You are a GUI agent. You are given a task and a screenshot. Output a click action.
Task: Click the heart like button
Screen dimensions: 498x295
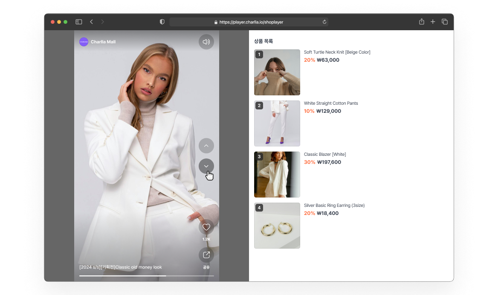point(206,227)
